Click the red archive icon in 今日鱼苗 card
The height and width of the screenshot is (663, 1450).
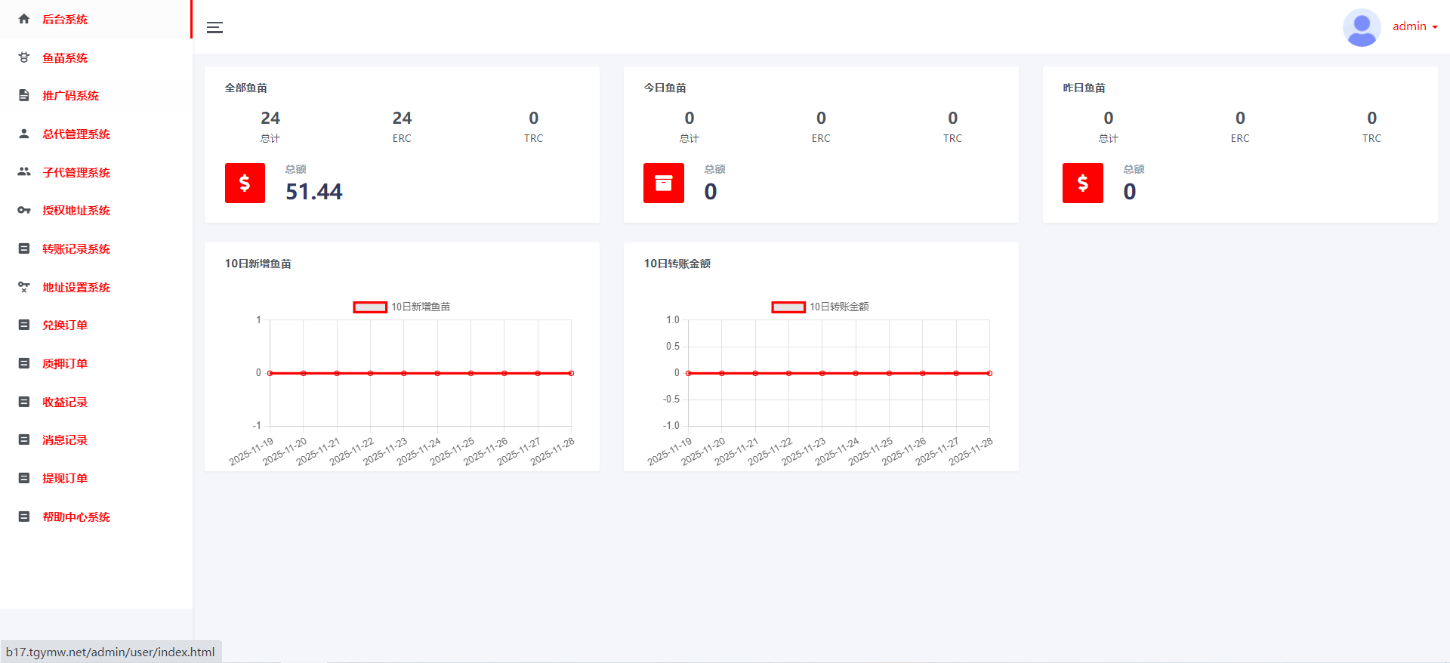click(x=663, y=183)
